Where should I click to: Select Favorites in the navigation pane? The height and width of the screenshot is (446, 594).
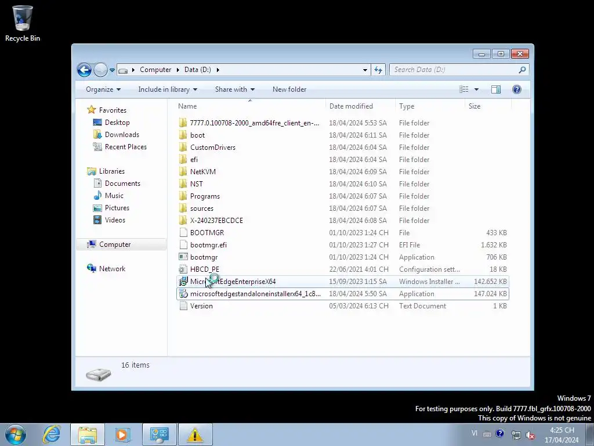tap(112, 110)
